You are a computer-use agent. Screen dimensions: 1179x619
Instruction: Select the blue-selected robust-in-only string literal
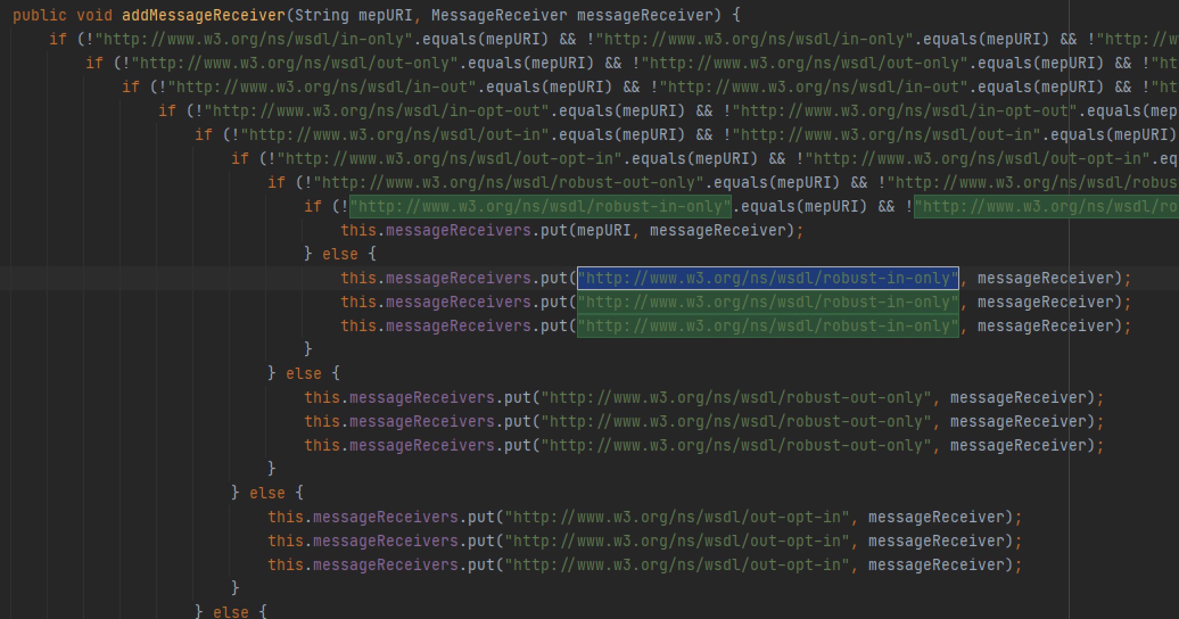[768, 278]
